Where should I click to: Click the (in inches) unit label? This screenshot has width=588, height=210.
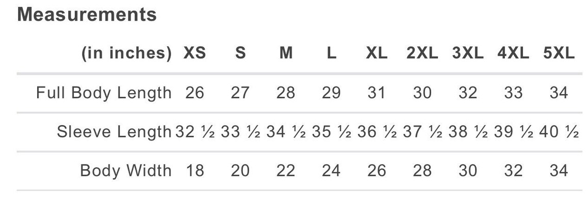click(x=127, y=53)
